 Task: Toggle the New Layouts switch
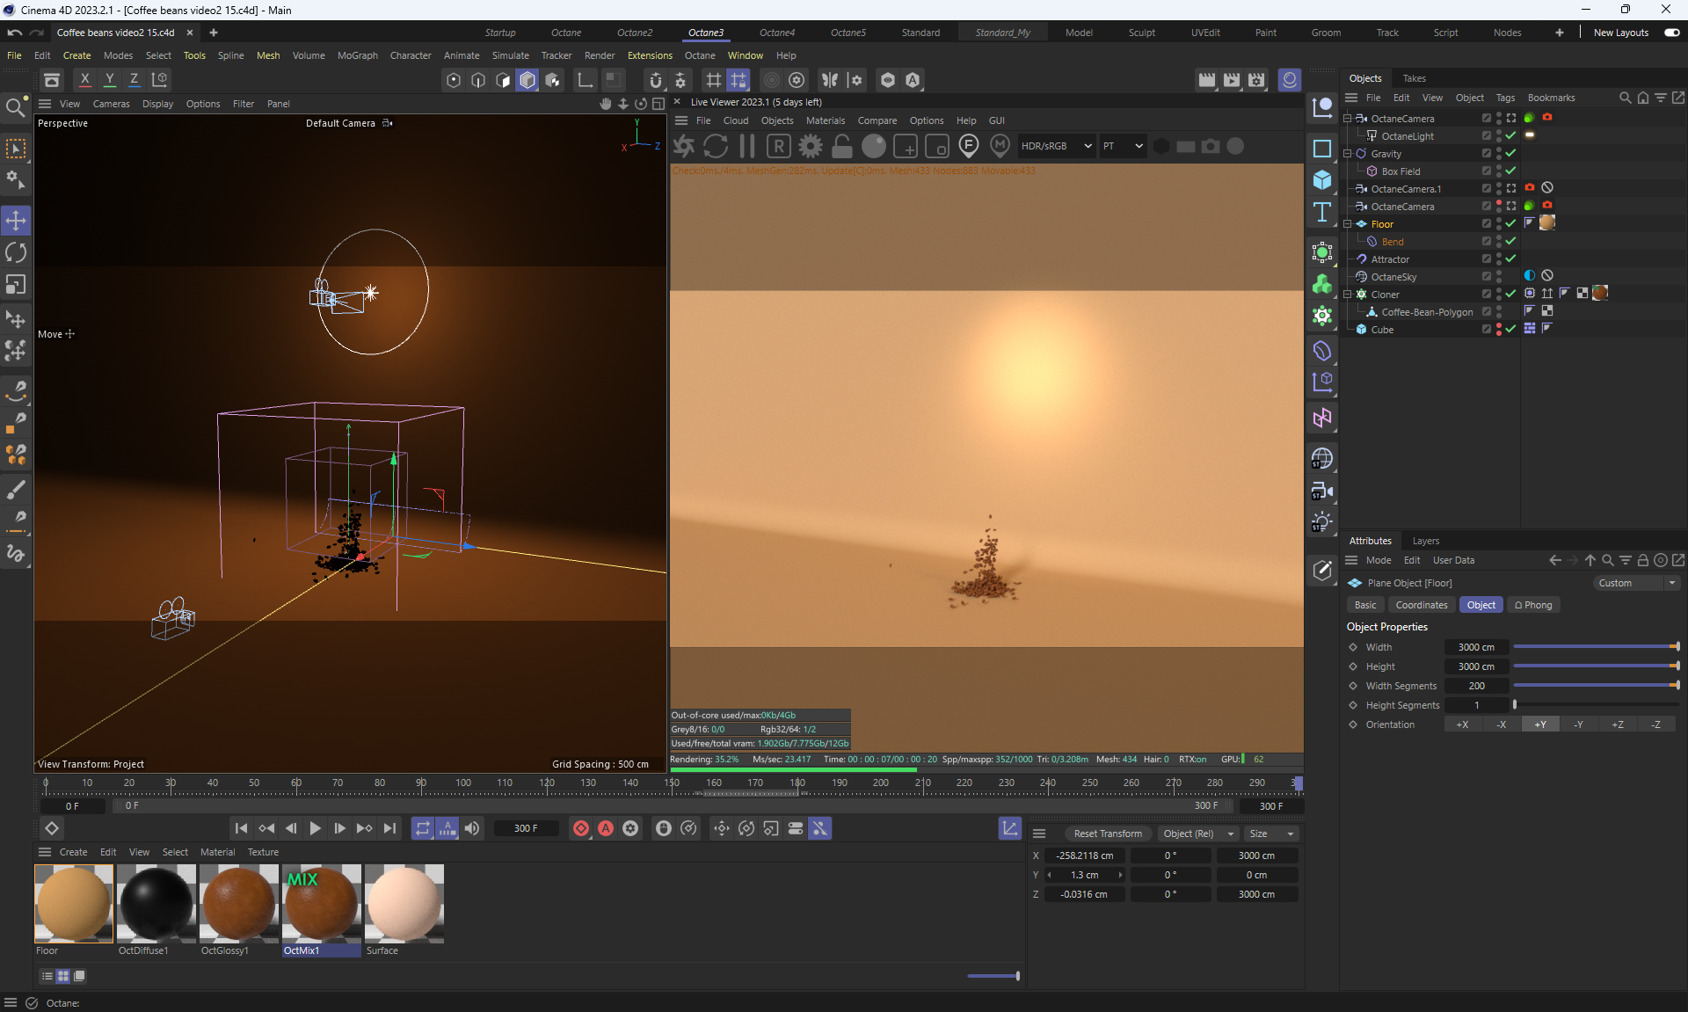pos(1672,33)
